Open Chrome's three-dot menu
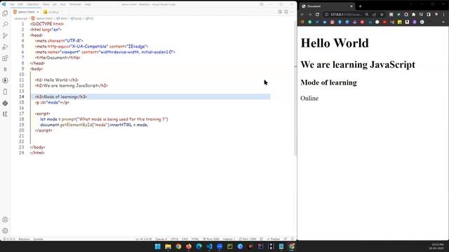 coord(444,14)
